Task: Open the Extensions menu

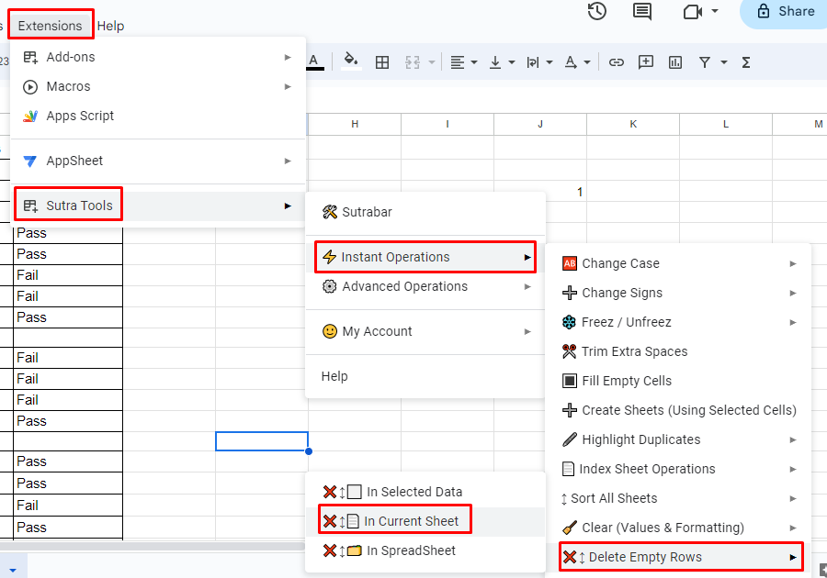Action: (51, 26)
